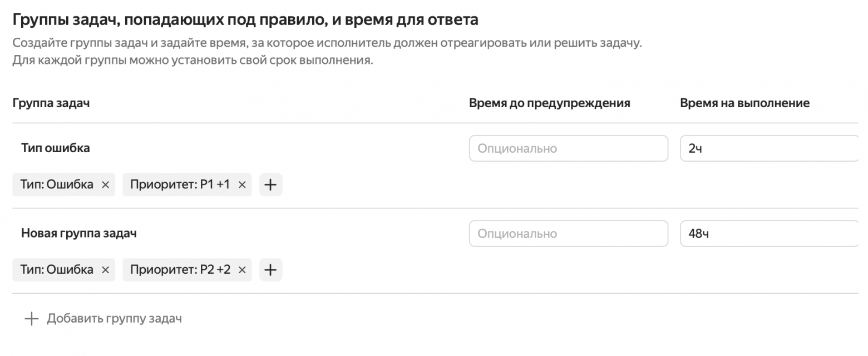Remove the Тип: Ошибка chip in Новая группа задач
This screenshot has width=868, height=356.
click(x=105, y=270)
